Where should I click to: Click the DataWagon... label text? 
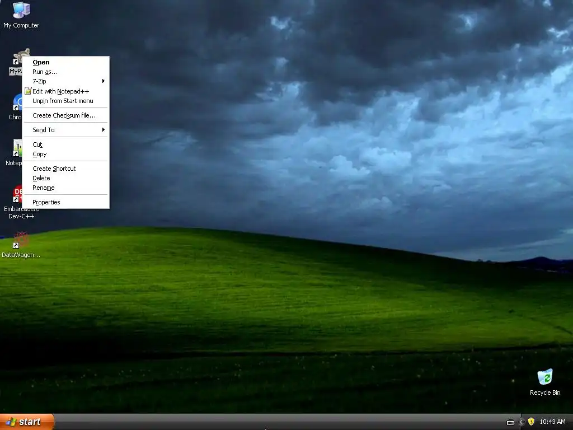[x=21, y=255]
